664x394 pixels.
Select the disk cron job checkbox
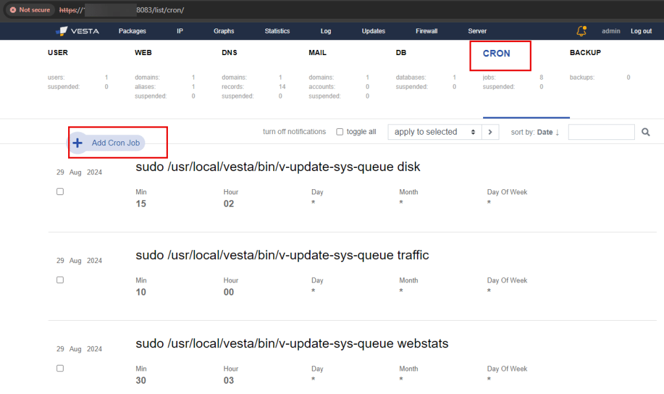click(x=60, y=191)
